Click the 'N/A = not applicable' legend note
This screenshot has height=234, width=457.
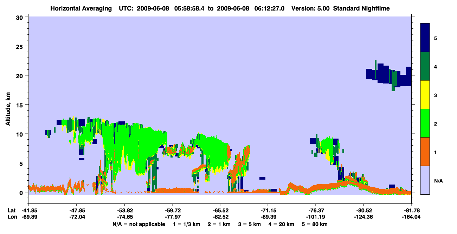(x=139, y=224)
